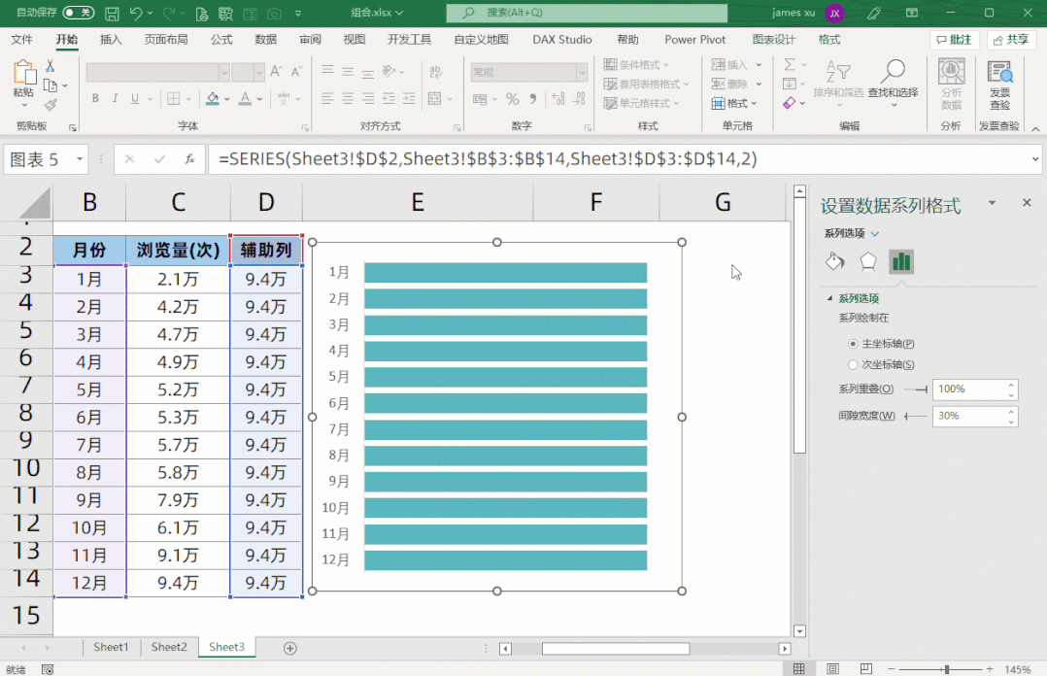Click the add new sheet plus icon
Viewport: 1047px width, 676px height.
[x=289, y=648]
